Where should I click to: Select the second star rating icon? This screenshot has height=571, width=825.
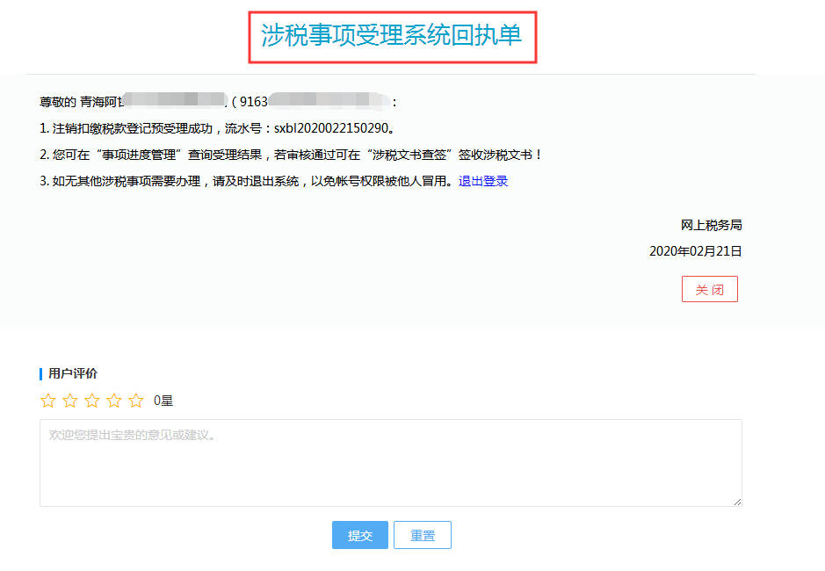[x=70, y=400]
